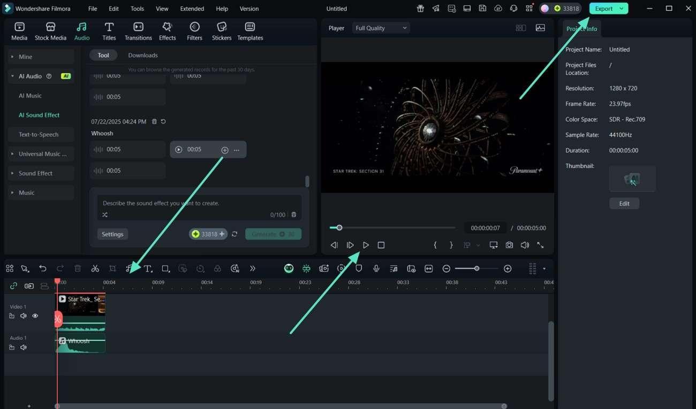This screenshot has height=409, width=696.
Task: Open more options on the highlighted Whoosh clip
Action: tap(237, 150)
